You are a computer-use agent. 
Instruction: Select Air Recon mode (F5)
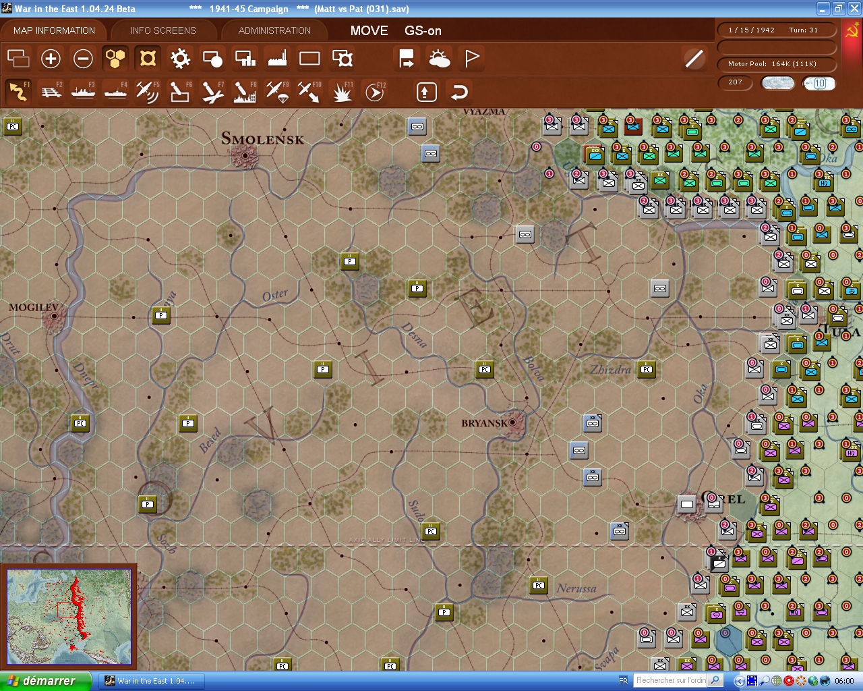point(148,92)
